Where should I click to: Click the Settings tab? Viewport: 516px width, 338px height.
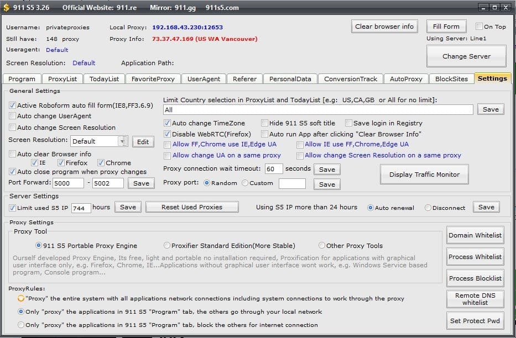(x=492, y=78)
